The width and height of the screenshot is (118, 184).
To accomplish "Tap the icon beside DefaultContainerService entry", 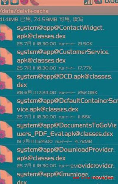I will 6,106.
